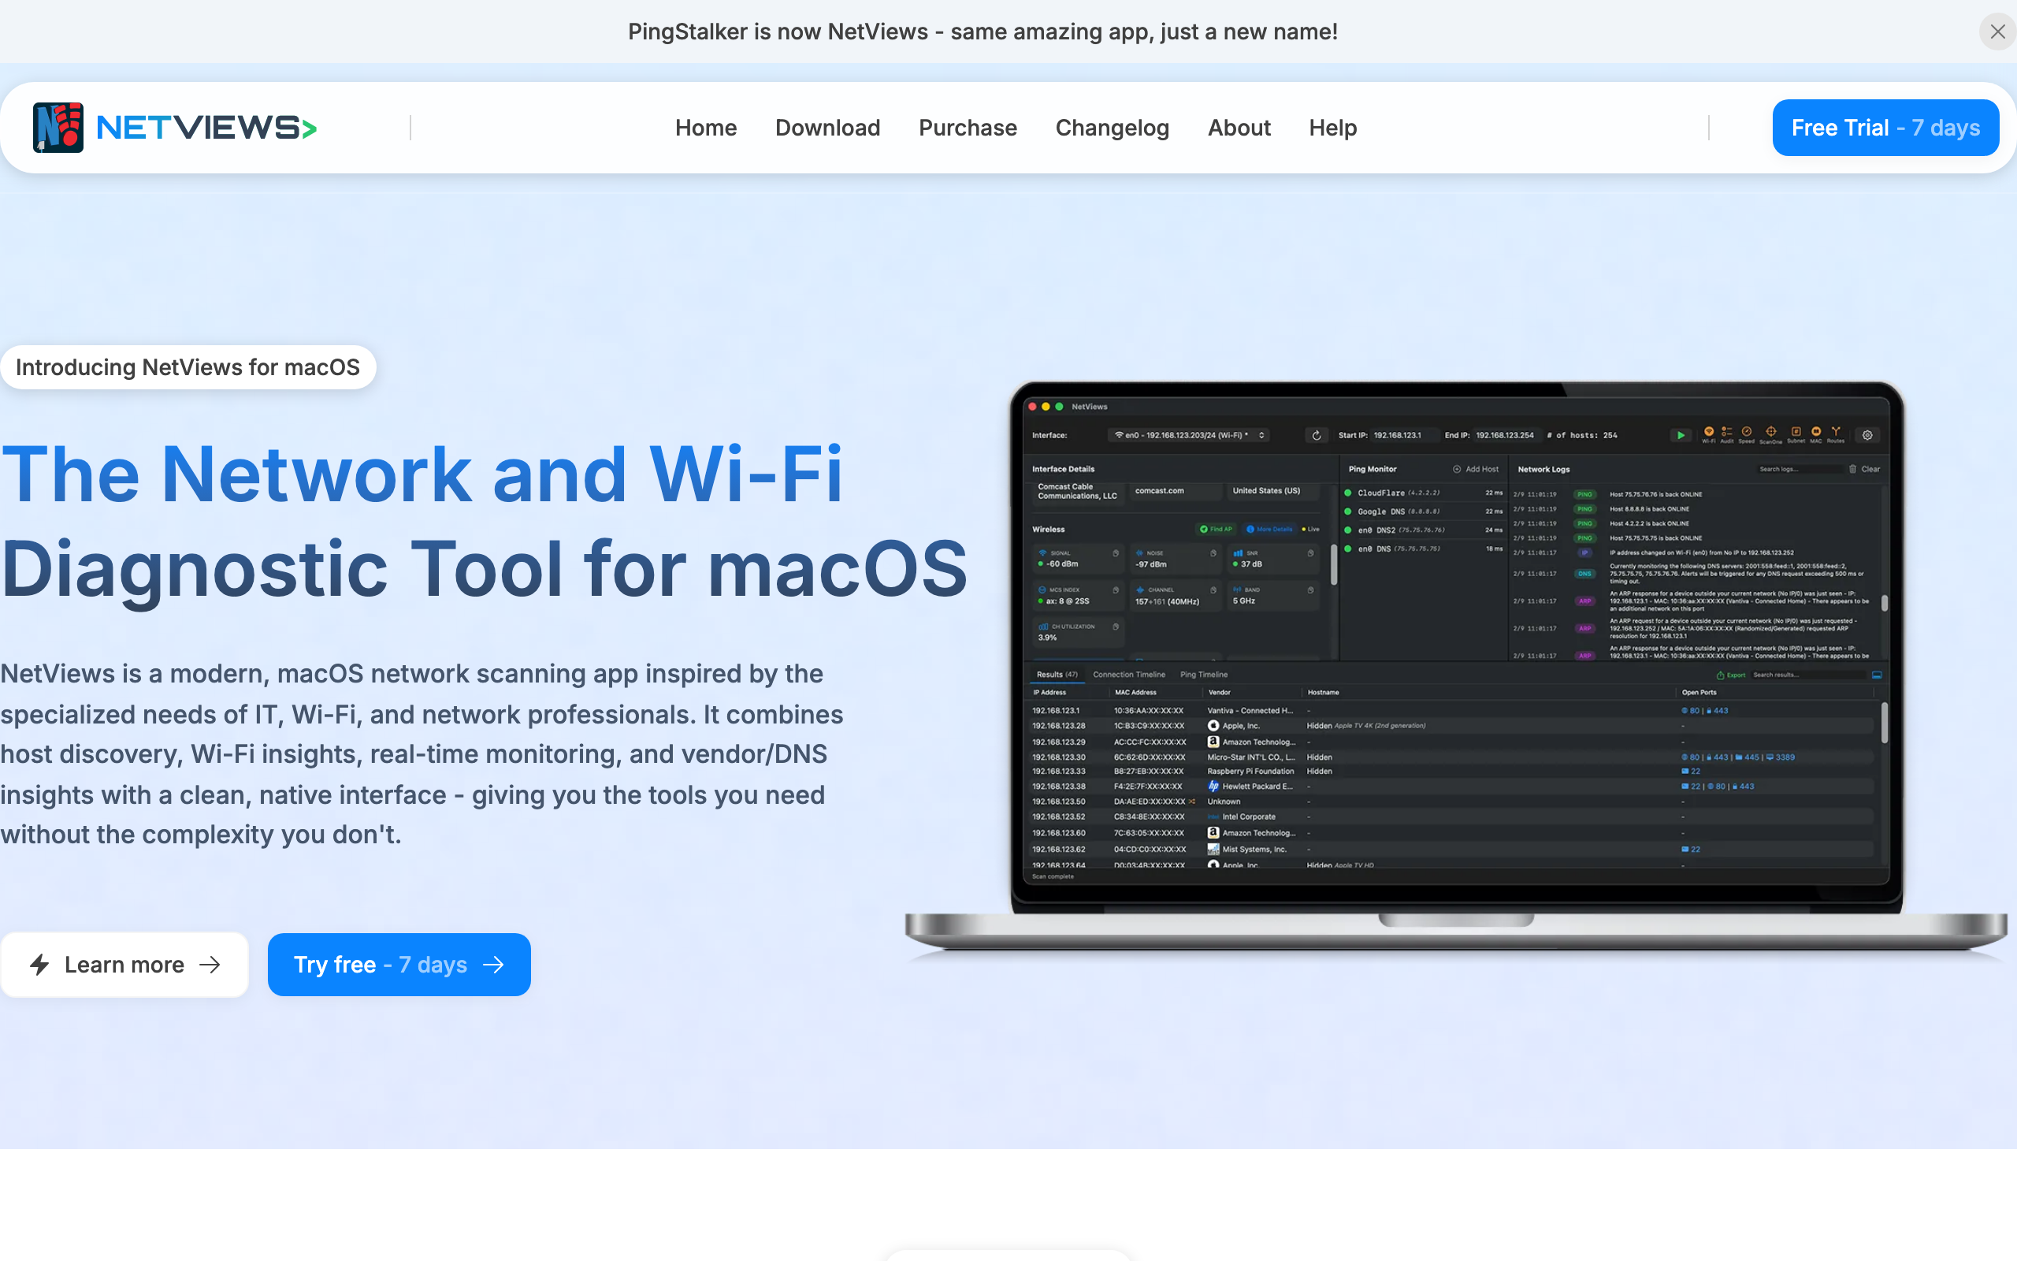This screenshot has width=2017, height=1261.
Task: Open the Changelog menu item
Action: pyautogui.click(x=1112, y=128)
